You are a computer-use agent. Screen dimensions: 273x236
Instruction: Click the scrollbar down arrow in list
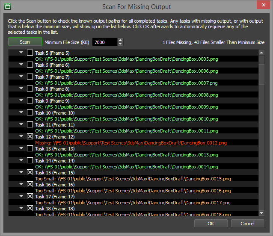[x=261, y=212]
